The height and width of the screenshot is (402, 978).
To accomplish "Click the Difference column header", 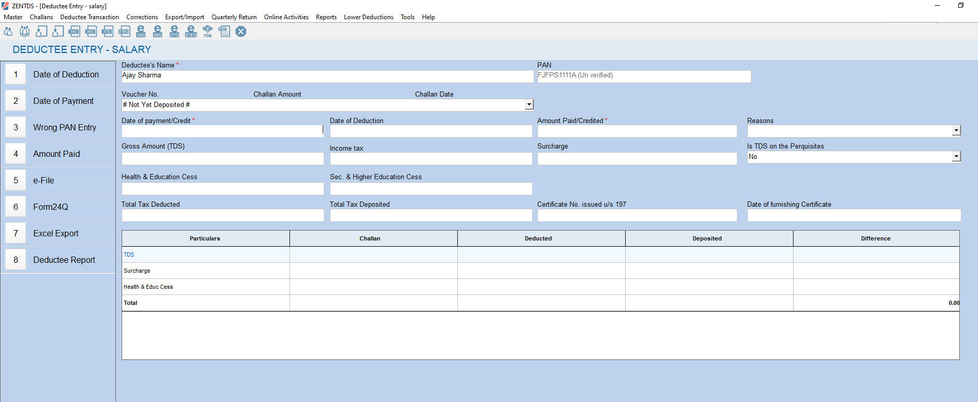I will pos(876,238).
